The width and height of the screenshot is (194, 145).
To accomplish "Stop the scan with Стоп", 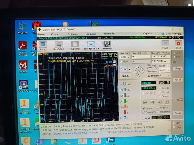I will [178, 45].
